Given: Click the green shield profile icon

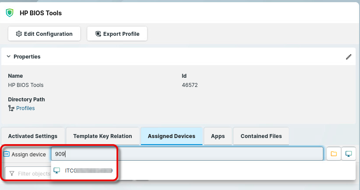Looking at the screenshot, I should [9, 13].
